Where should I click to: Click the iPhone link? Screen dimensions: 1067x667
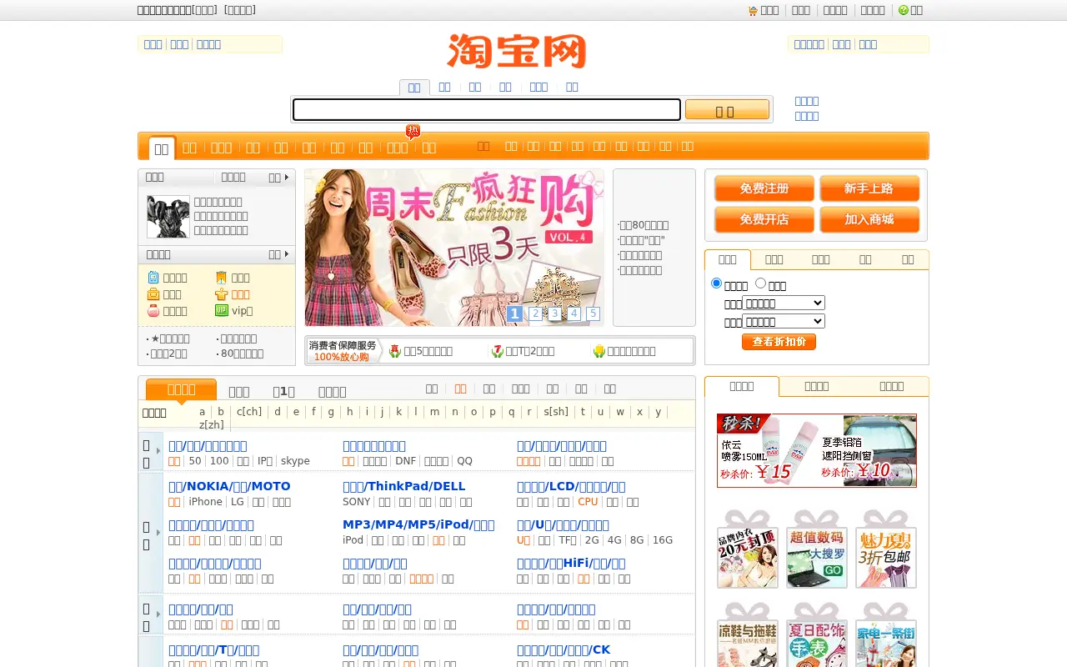coord(205,502)
